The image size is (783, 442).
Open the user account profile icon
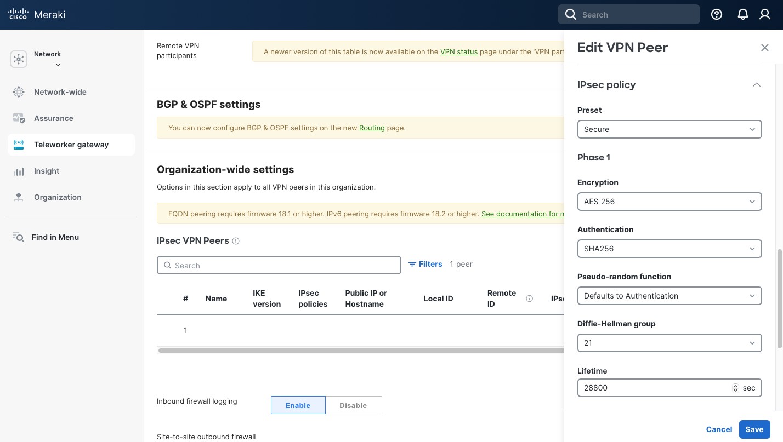765,15
